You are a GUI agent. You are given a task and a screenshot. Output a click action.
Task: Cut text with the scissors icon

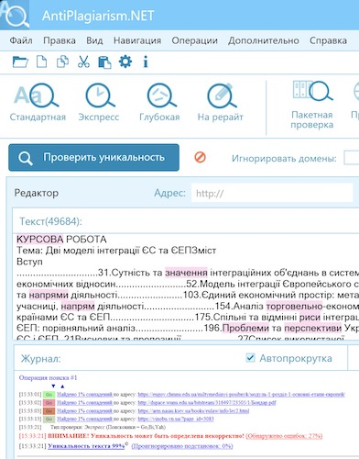click(83, 62)
